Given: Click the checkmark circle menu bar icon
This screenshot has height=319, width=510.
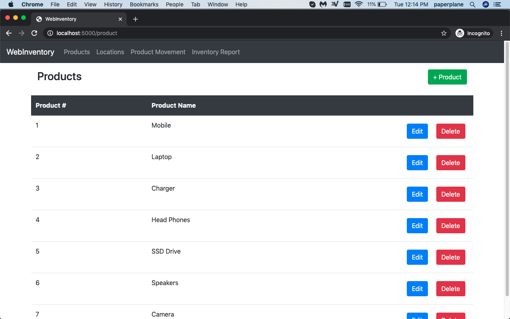Looking at the screenshot, I should pos(313,4).
